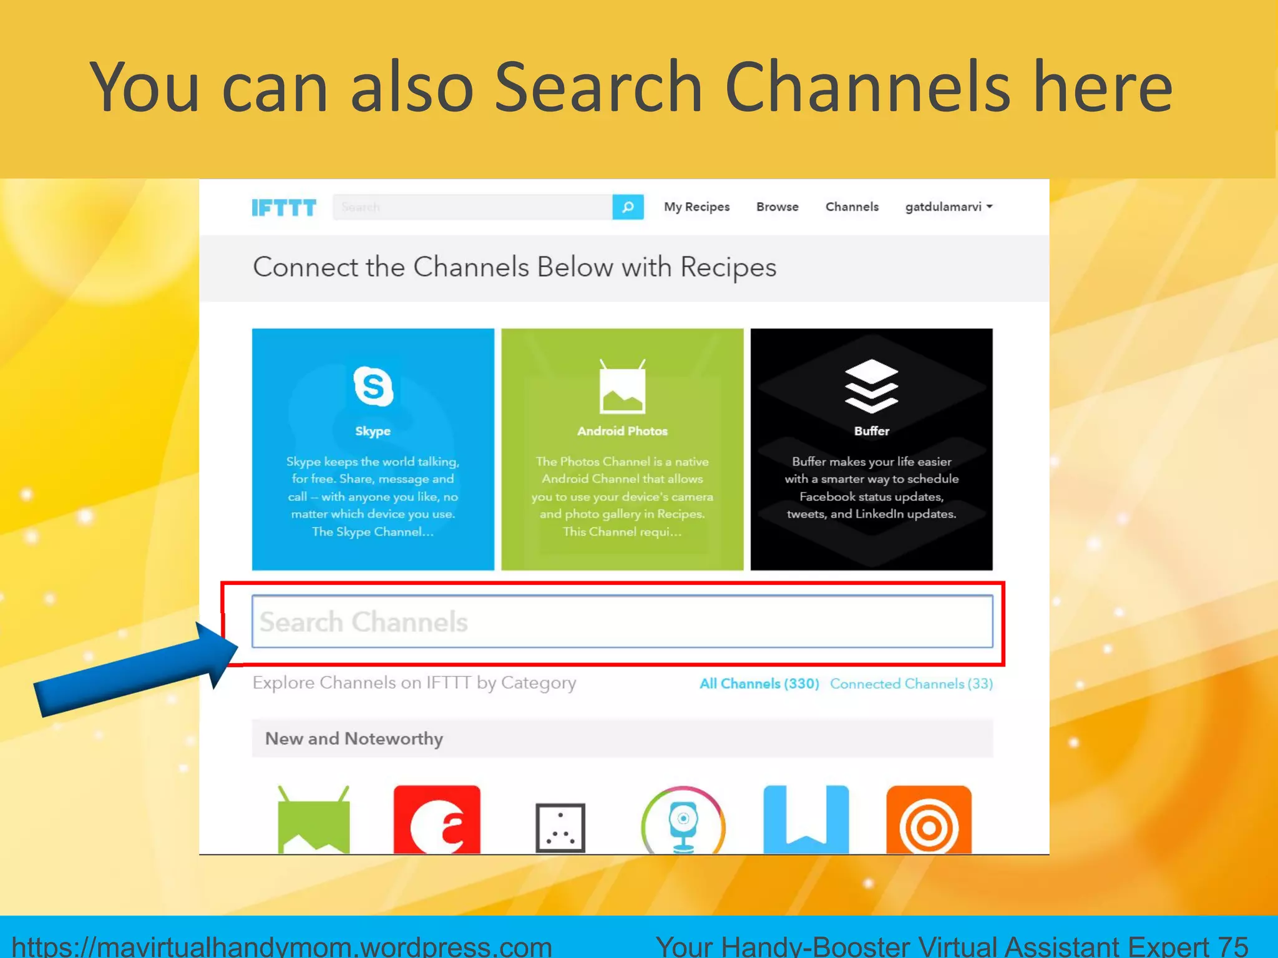This screenshot has width=1278, height=958.
Task: Open the Buffer channel card
Action: click(x=871, y=449)
